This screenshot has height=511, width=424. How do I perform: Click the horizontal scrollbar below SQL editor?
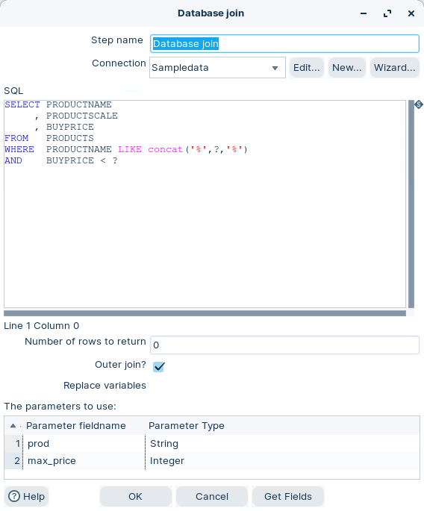click(205, 313)
